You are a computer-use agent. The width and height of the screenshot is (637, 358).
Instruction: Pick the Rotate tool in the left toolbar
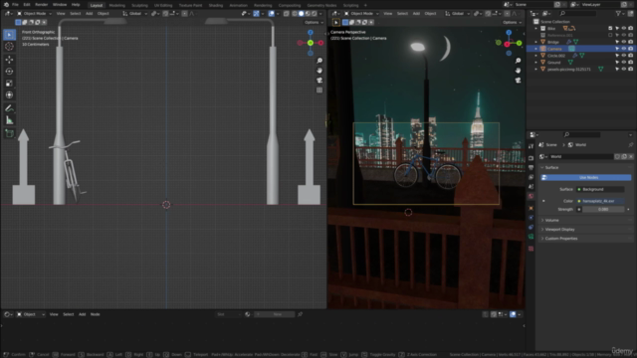coord(9,72)
